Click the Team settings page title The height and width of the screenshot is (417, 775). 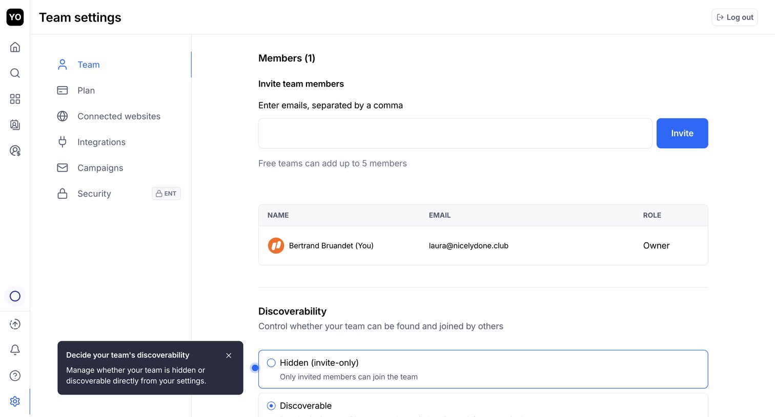point(80,17)
